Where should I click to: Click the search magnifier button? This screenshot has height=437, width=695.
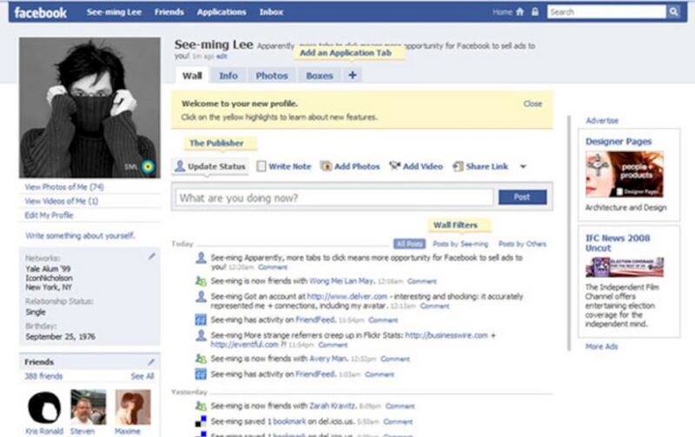(674, 12)
